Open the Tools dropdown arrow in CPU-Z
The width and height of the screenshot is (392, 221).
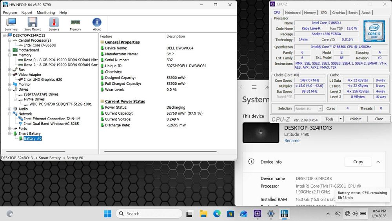tap(341, 119)
